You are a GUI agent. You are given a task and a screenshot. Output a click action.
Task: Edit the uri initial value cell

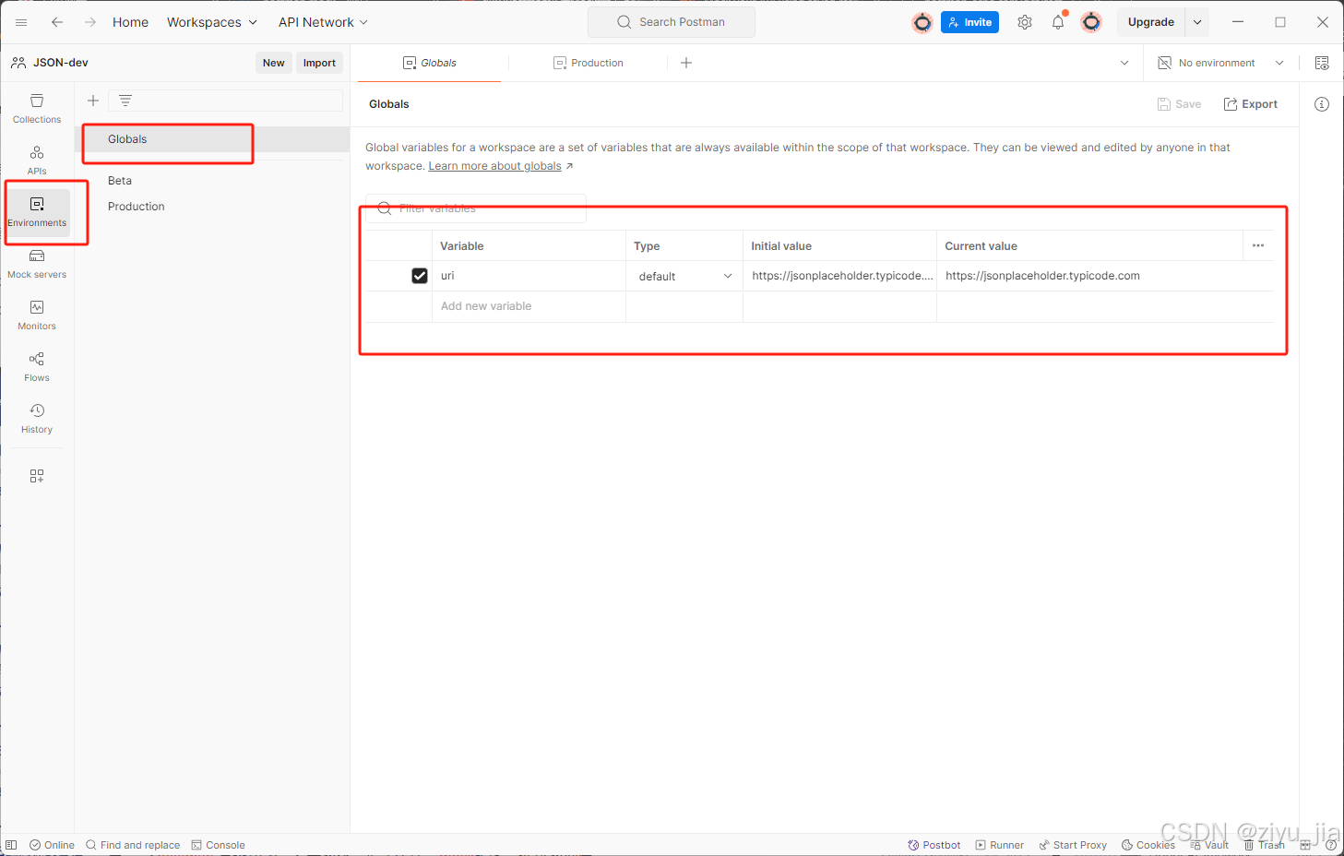pos(839,276)
